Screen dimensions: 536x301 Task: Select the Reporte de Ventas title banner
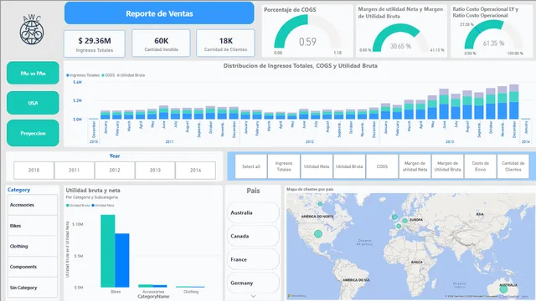point(159,13)
